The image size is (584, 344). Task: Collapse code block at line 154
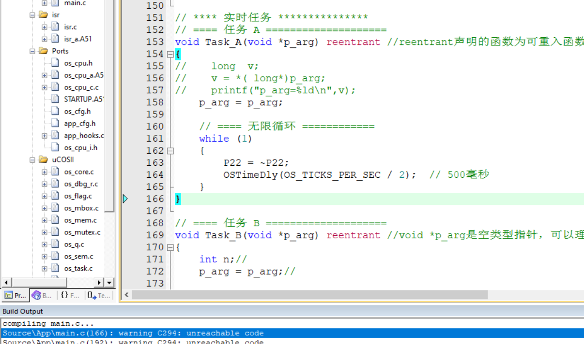pos(170,54)
